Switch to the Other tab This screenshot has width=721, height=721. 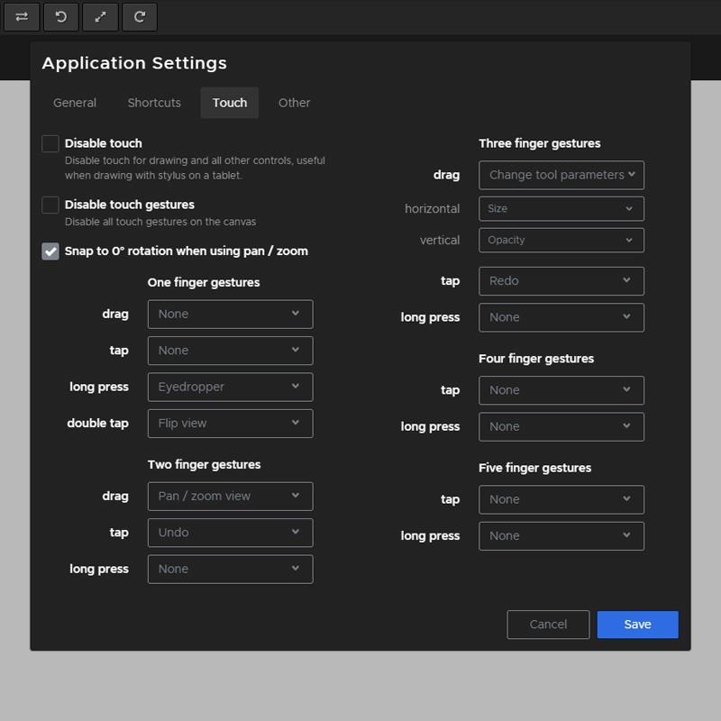294,103
